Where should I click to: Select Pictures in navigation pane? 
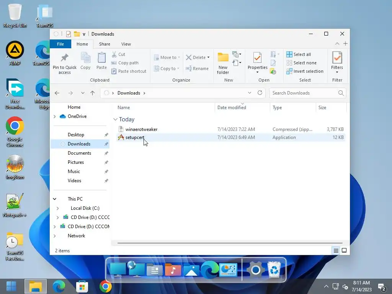click(76, 162)
